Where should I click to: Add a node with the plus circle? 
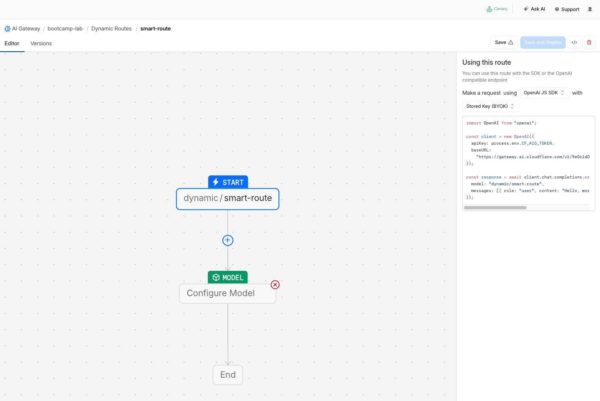[x=228, y=240]
